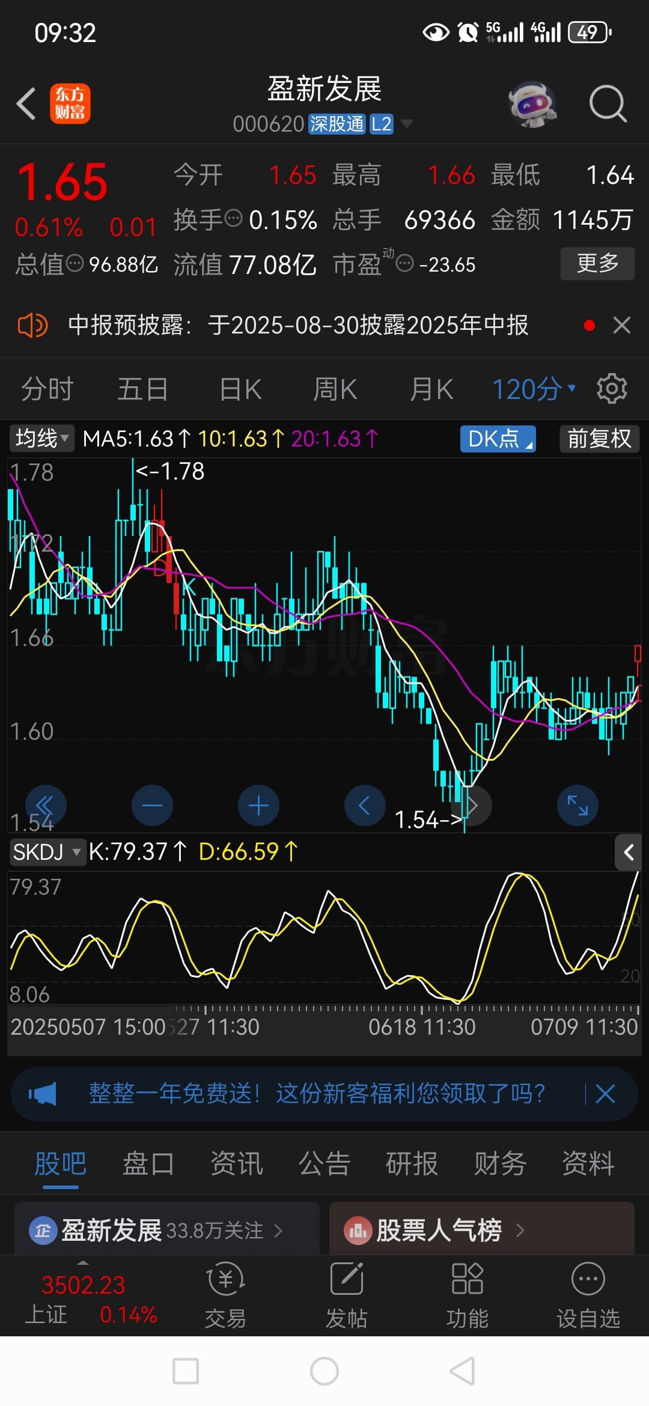The image size is (649, 1406).
Task: Zoom in chart with plus button
Action: (258, 805)
